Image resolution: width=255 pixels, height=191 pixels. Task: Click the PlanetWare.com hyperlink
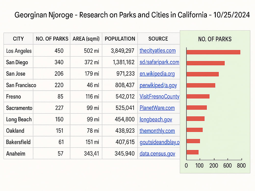click(x=157, y=108)
